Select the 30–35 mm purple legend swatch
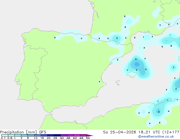This screenshot has height=139, width=180. tap(64, 135)
